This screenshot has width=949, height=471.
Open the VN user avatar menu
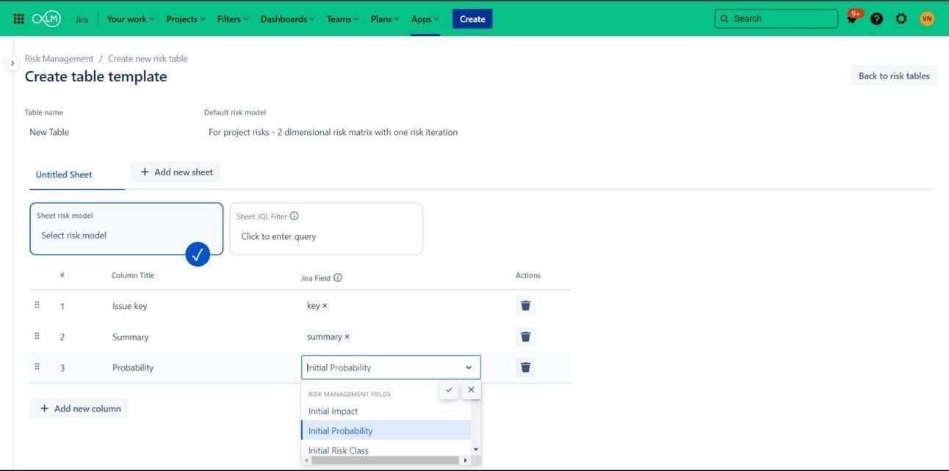(927, 19)
